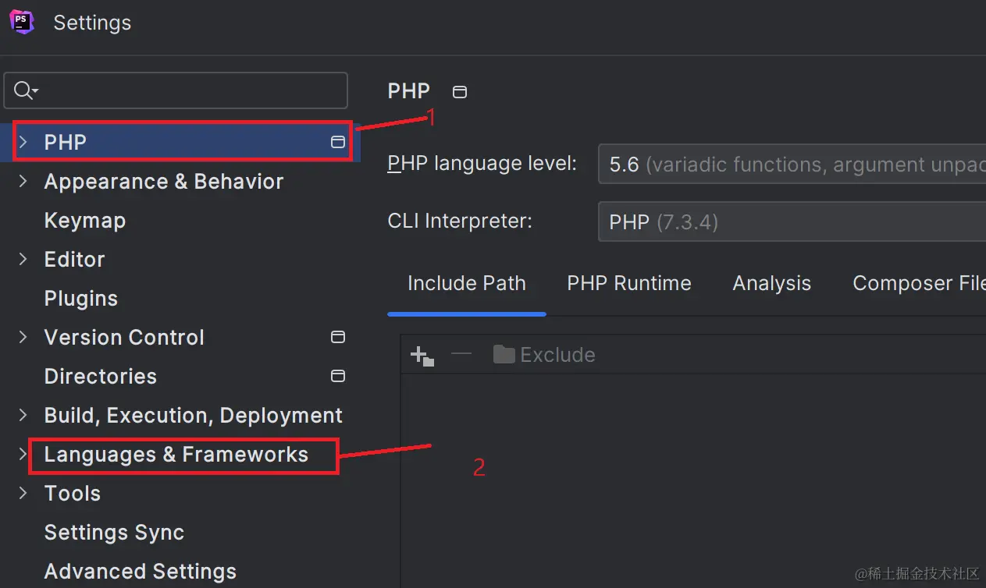Screen dimensions: 986x588
Task: Click project-level icon beside Directories
Action: [338, 376]
